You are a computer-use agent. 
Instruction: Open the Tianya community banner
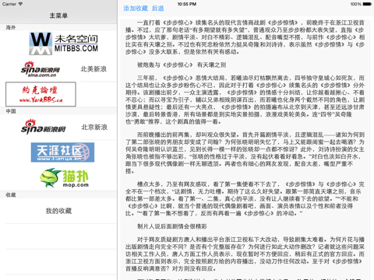62,152
